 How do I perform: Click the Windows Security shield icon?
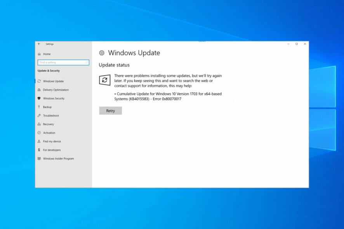click(39, 98)
